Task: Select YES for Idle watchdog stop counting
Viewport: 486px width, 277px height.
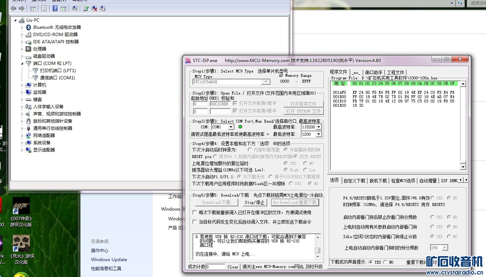Action: [x=432, y=237]
